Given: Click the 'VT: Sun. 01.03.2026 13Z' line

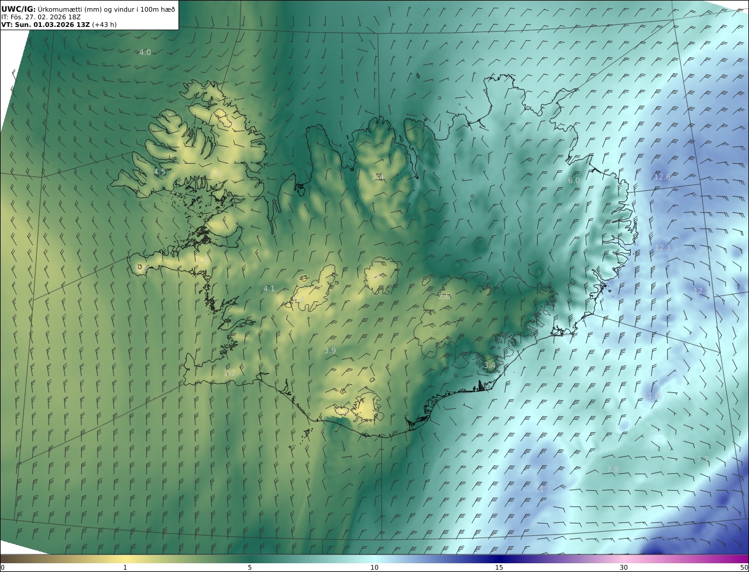Looking at the screenshot, I should click(45, 25).
